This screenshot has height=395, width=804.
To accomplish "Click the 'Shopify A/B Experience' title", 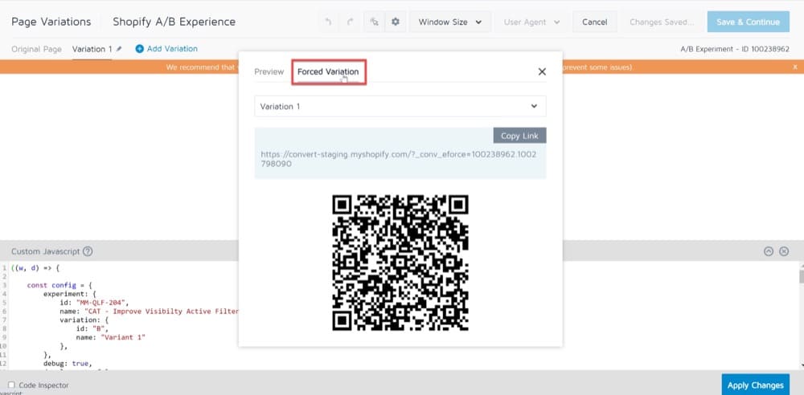I will [174, 22].
